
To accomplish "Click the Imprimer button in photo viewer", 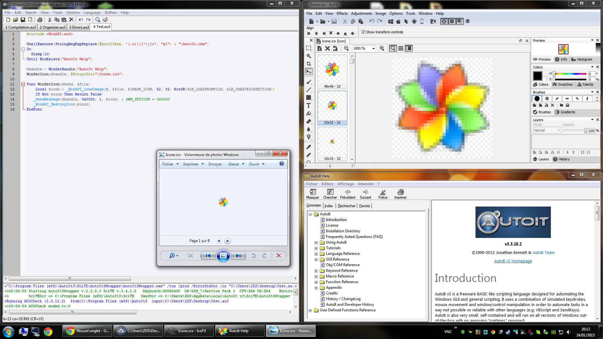I will [x=191, y=164].
